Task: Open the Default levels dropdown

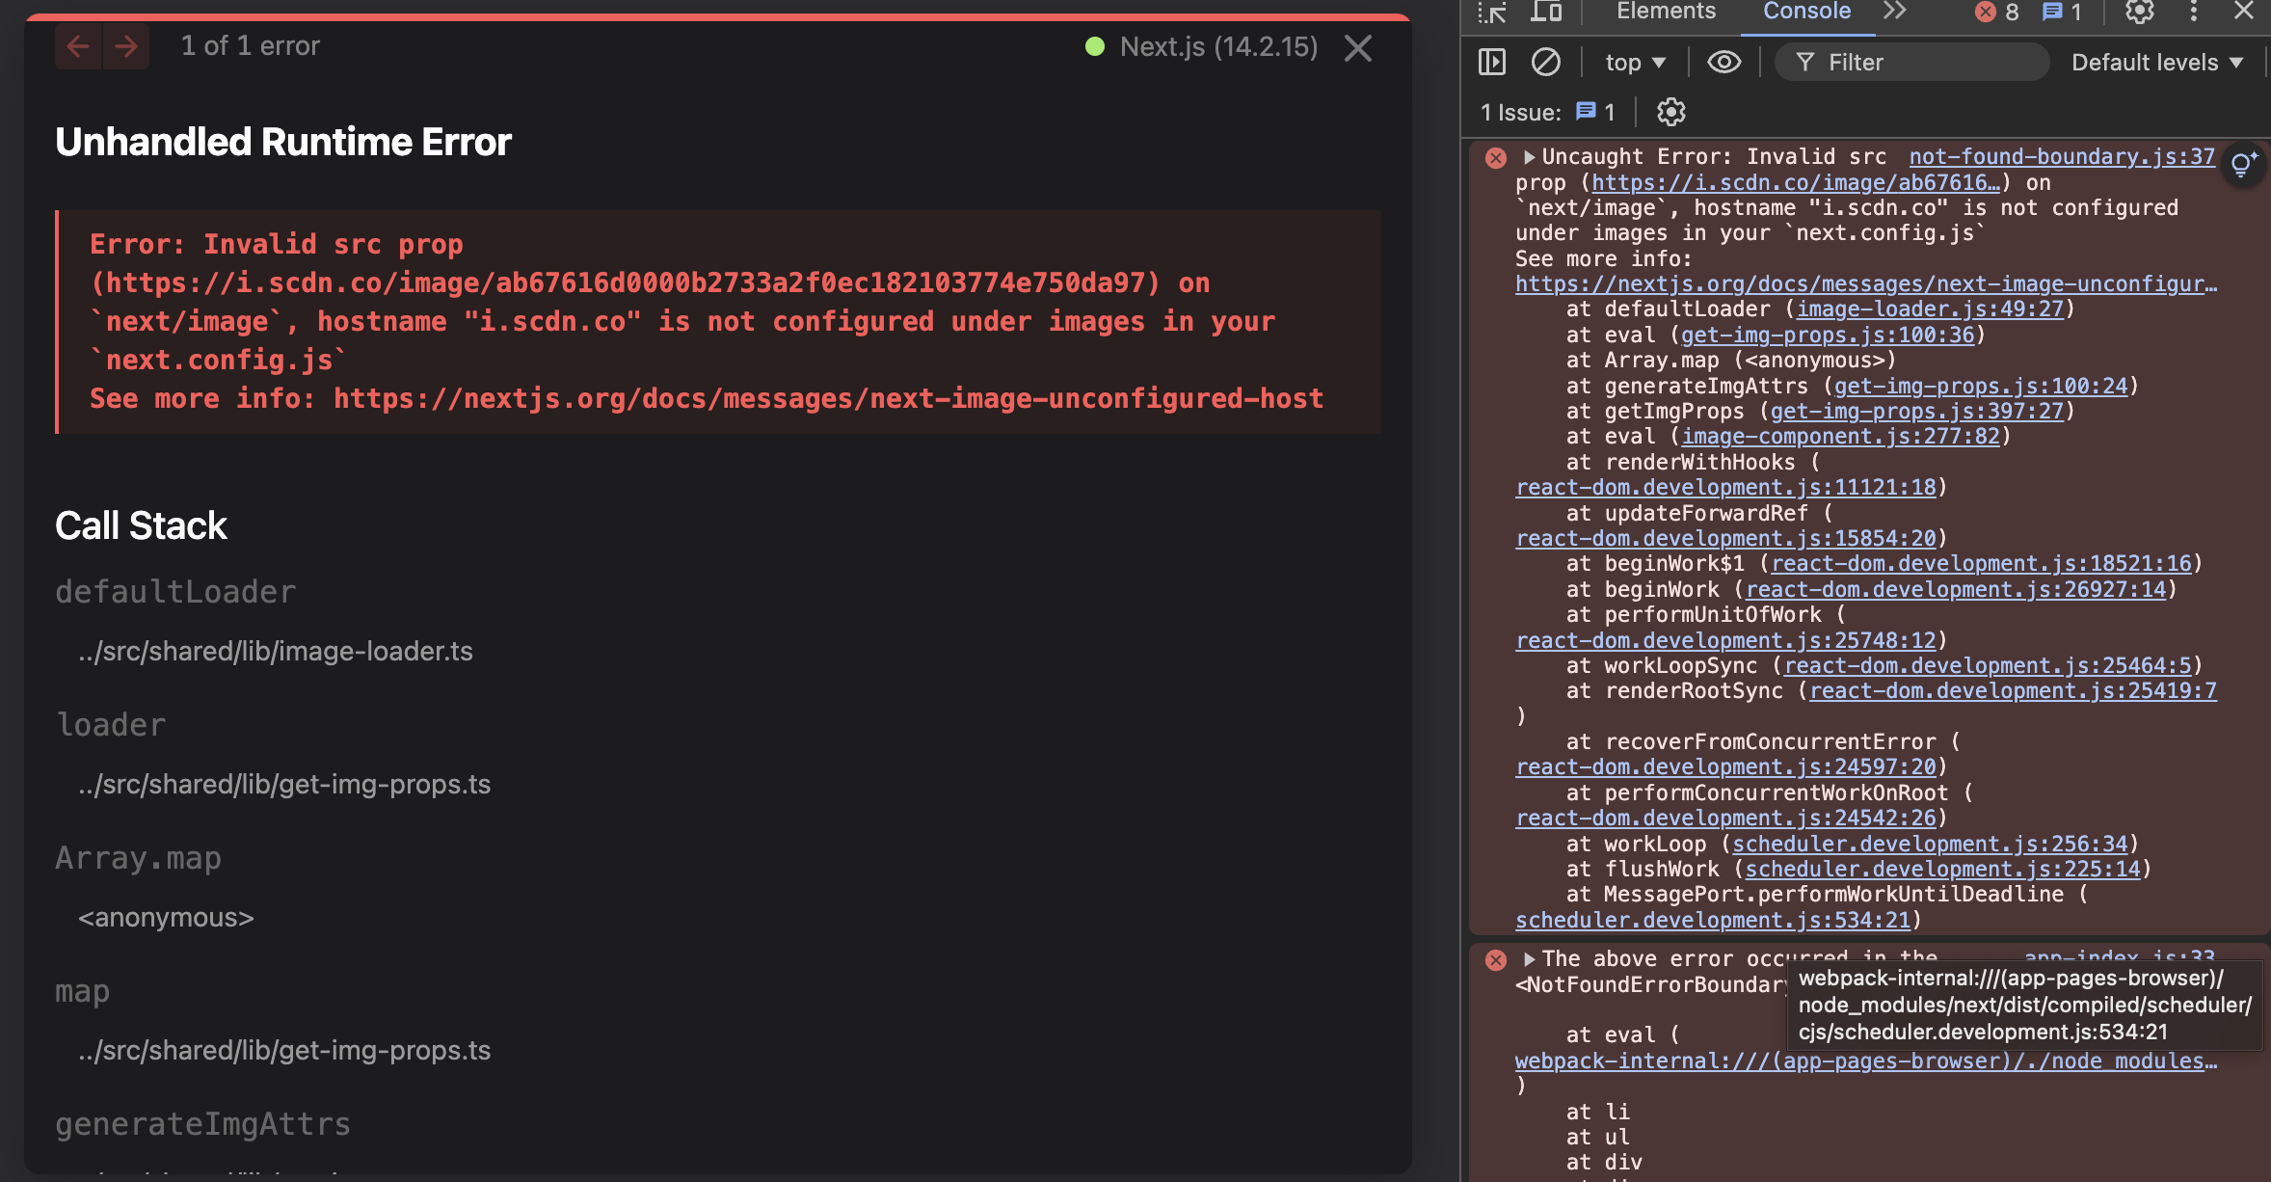Action: click(2156, 63)
